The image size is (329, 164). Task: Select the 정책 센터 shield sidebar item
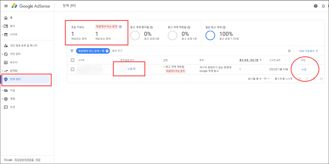pyautogui.click(x=26, y=80)
